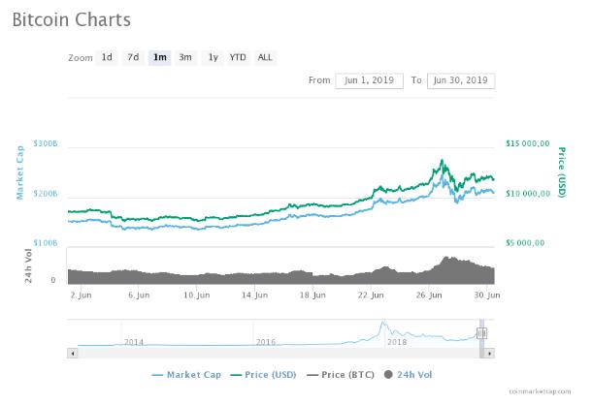This screenshot has width=592, height=405.
Task: Click the $5 000,00 price axis value
Action: click(525, 243)
